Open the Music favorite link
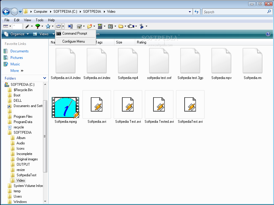Viewport: 274px width, 205px height. (15, 64)
